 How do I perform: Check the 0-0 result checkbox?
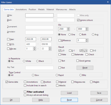(91, 51)
